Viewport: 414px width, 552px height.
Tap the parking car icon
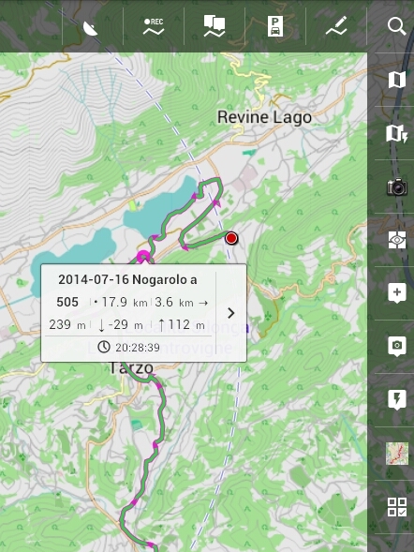[x=275, y=27]
